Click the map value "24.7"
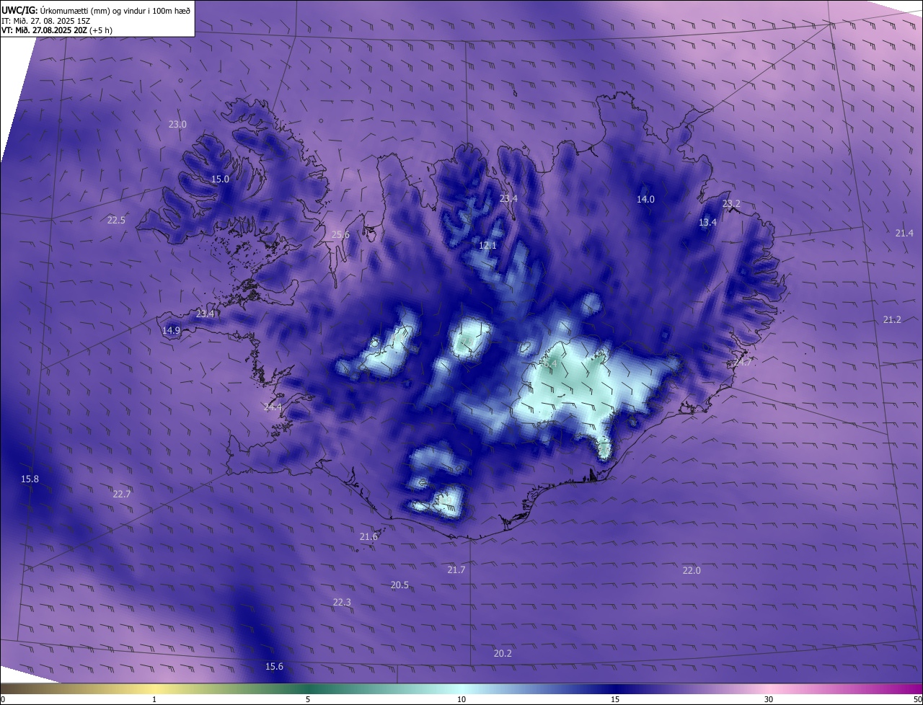The height and width of the screenshot is (705, 923). (742, 363)
